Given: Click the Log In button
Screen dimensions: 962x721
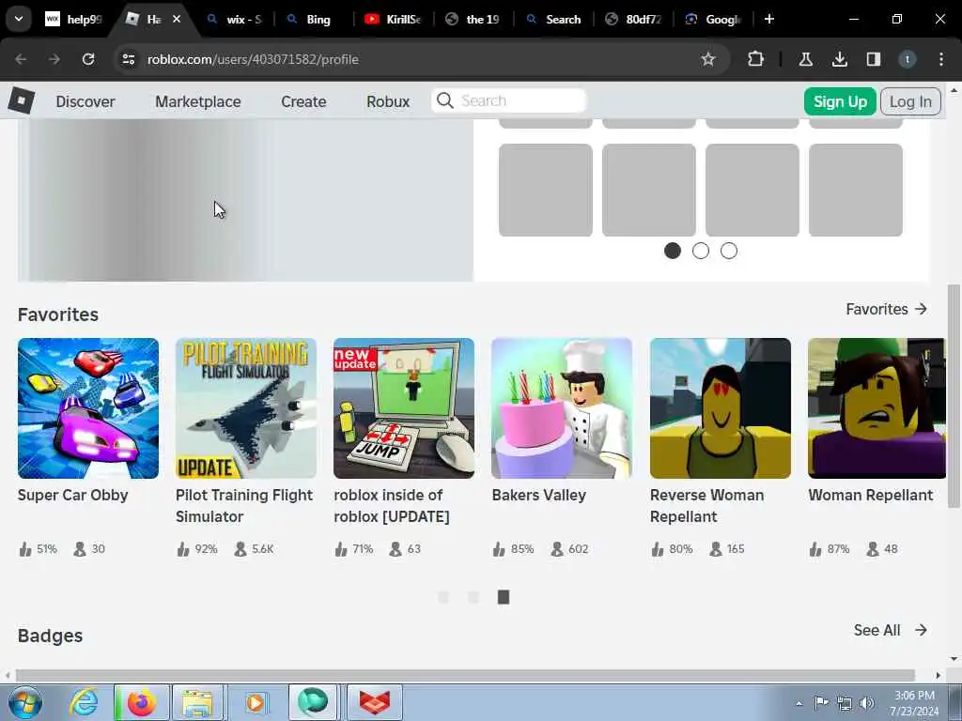Looking at the screenshot, I should coord(910,101).
